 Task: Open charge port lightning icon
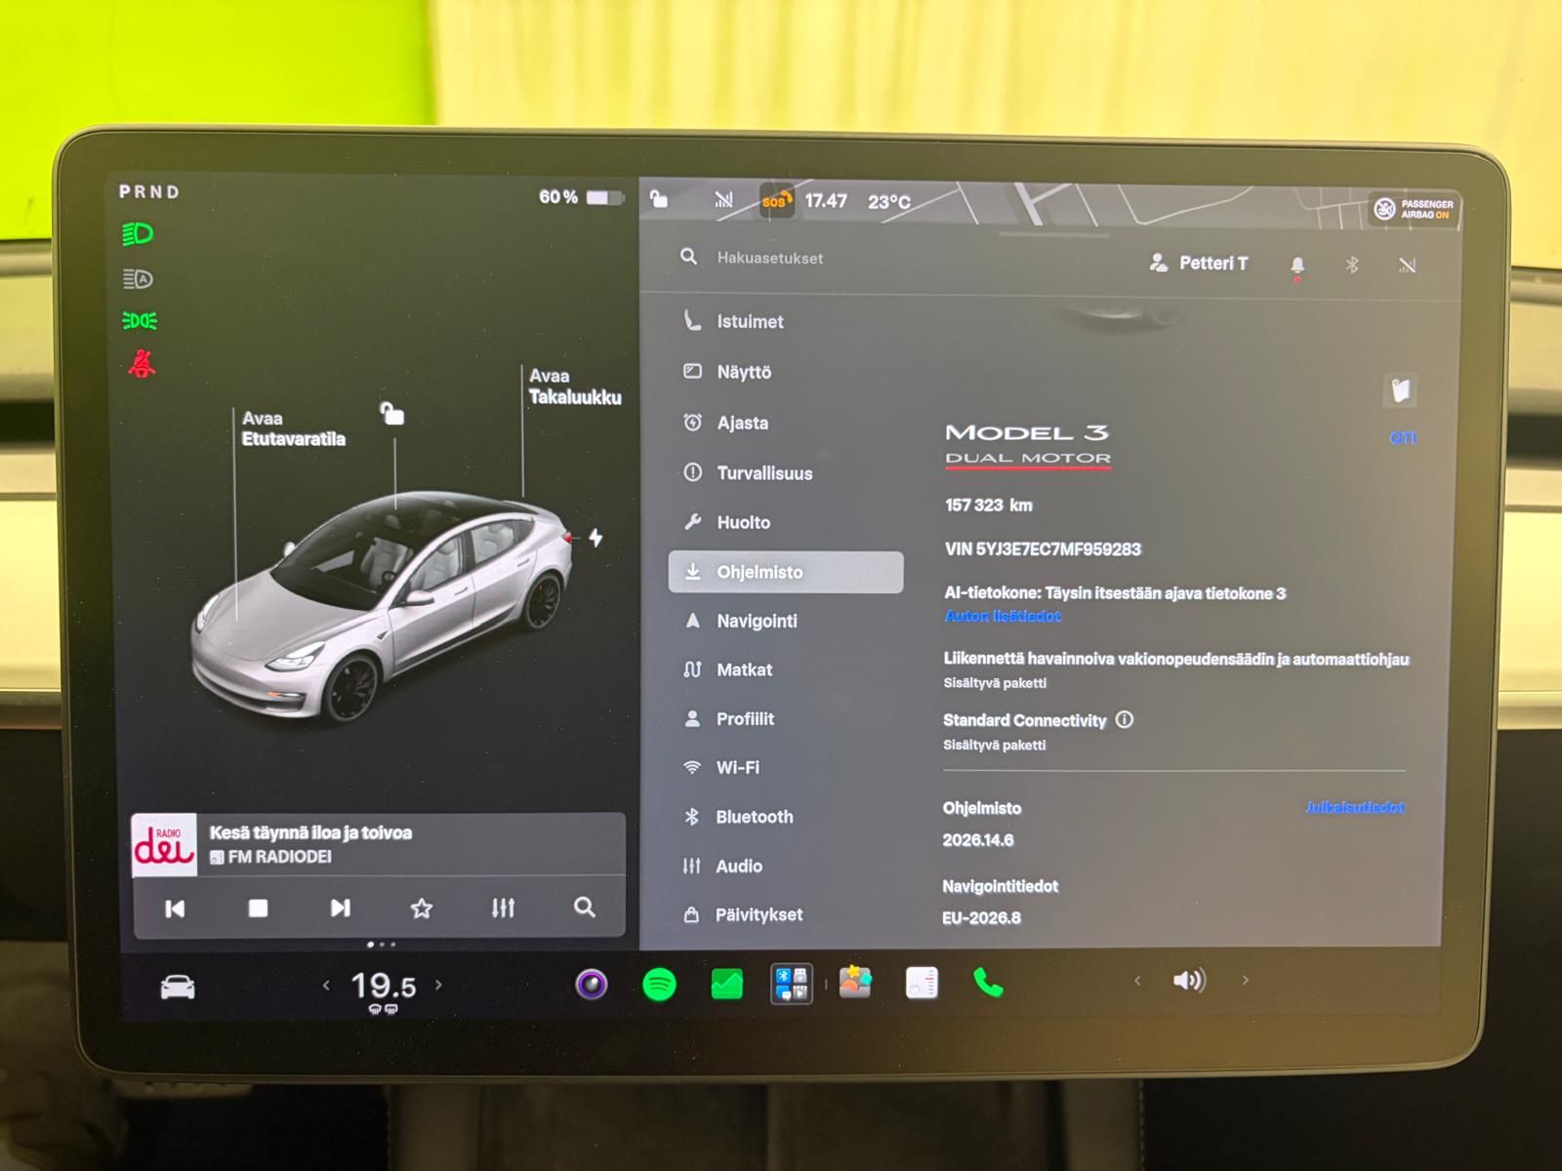tap(596, 537)
